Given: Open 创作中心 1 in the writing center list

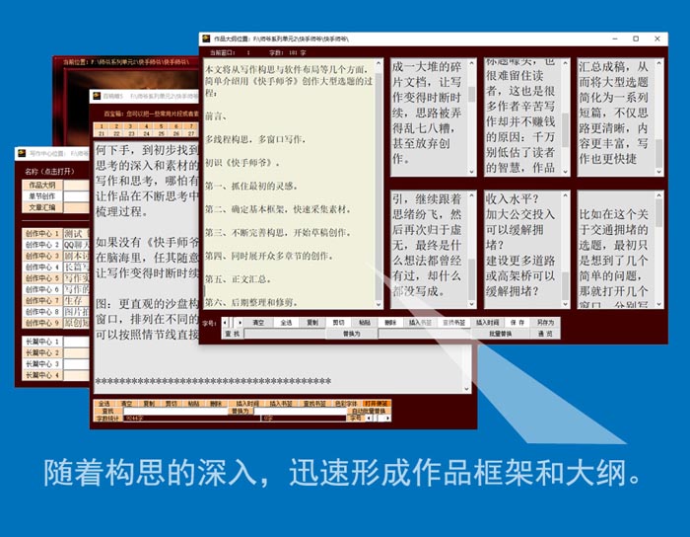Looking at the screenshot, I should tap(42, 234).
